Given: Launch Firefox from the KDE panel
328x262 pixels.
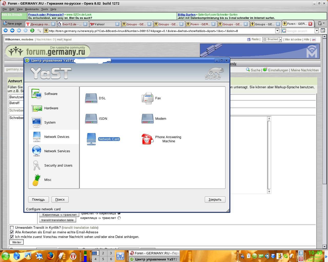Looking at the screenshot, I should (50, 256).
